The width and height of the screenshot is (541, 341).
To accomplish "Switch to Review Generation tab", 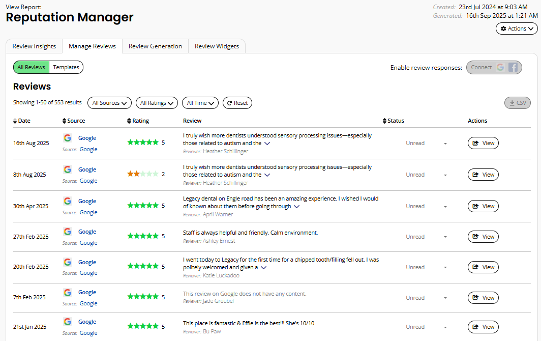I will 155,46.
